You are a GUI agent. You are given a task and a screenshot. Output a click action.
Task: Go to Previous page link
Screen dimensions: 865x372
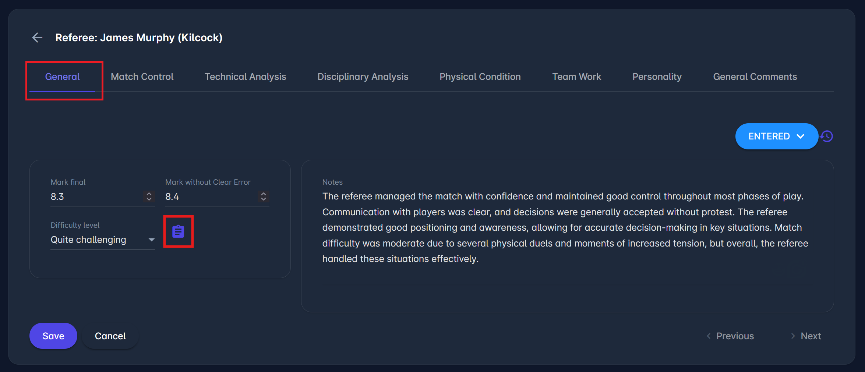[730, 336]
